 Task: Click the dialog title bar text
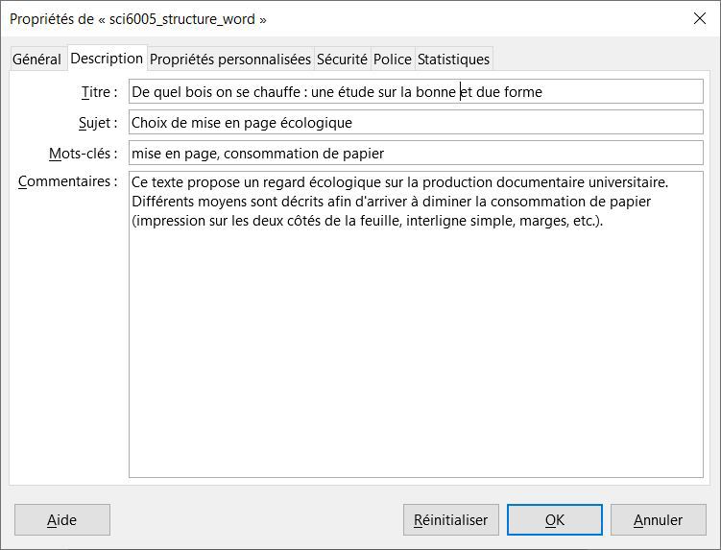138,19
